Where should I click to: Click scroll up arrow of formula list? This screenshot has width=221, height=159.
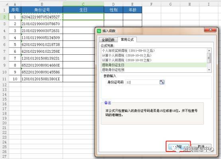coord(209,50)
